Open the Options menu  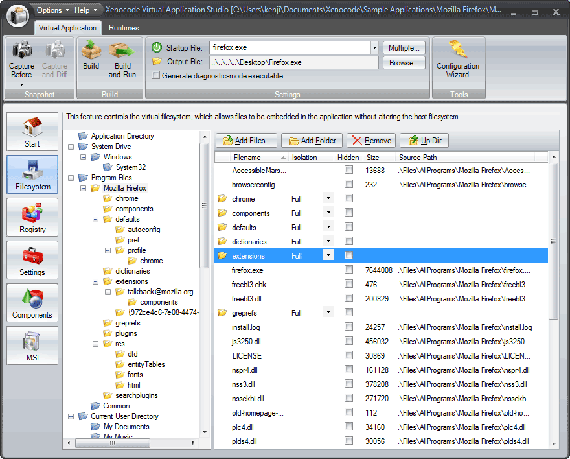(x=52, y=10)
